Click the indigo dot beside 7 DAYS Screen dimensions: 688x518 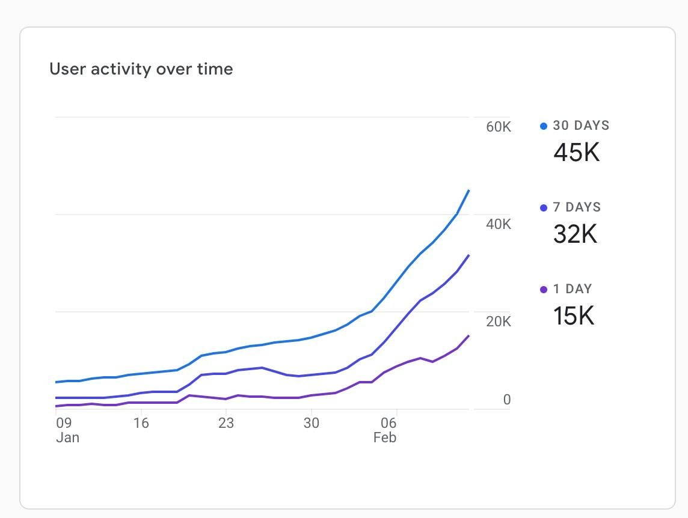click(x=544, y=208)
